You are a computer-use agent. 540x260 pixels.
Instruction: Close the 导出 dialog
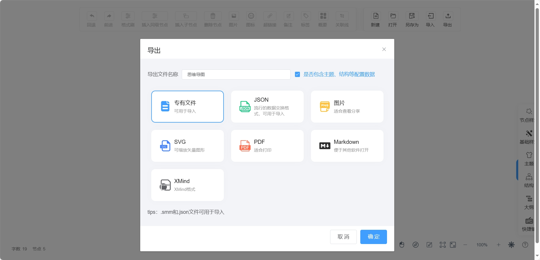[384, 49]
